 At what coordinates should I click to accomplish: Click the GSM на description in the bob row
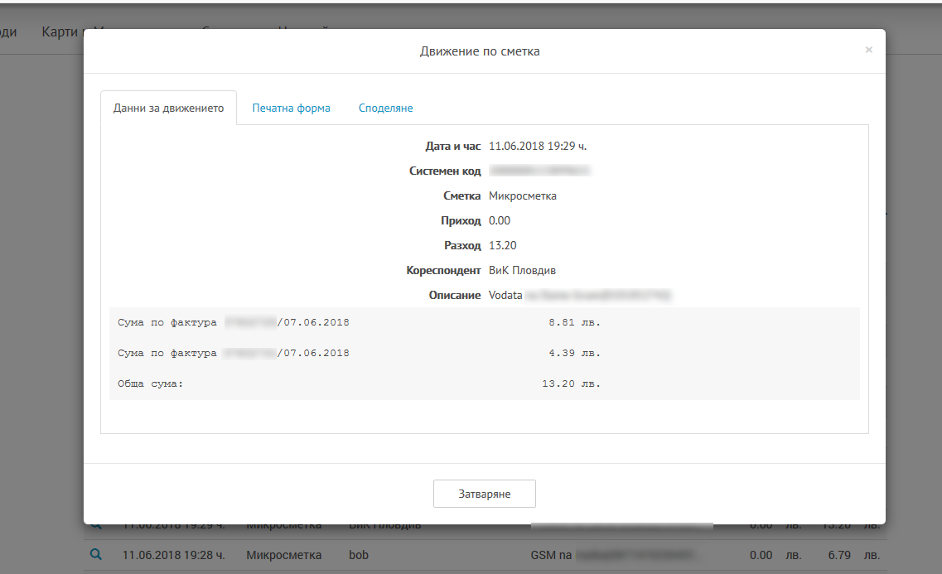click(552, 555)
